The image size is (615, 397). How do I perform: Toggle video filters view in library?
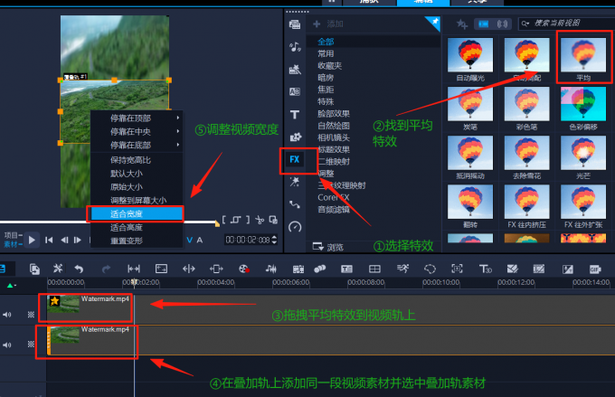click(484, 24)
